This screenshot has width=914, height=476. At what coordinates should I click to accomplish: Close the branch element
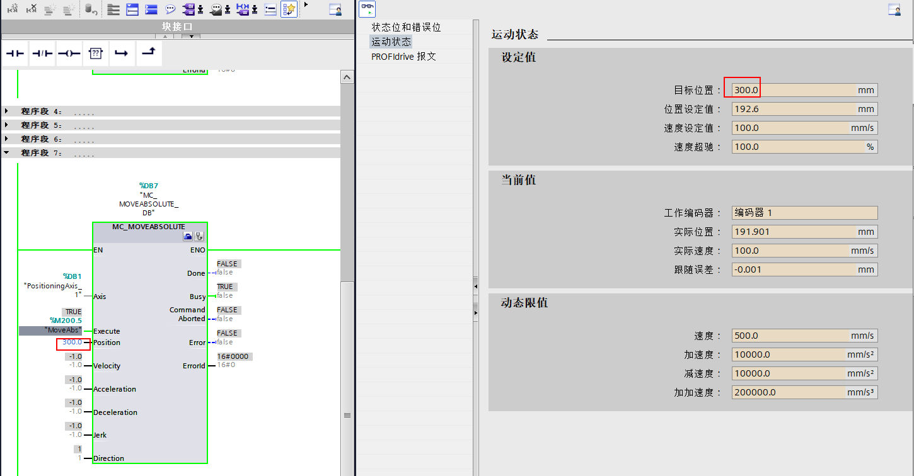[149, 54]
